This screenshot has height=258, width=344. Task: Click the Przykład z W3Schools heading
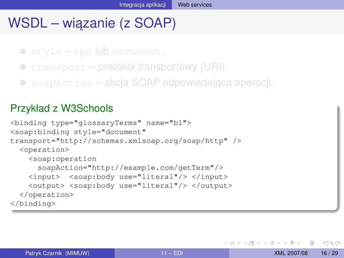[x=62, y=108]
